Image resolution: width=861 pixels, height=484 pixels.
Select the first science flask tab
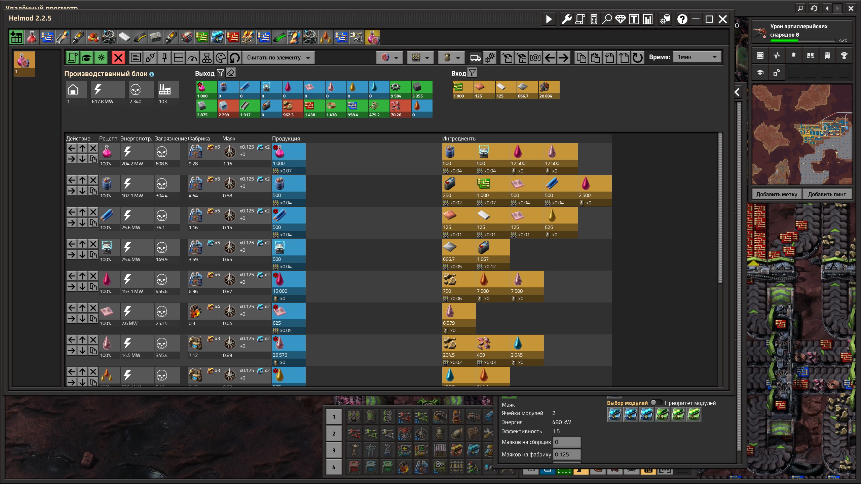[x=31, y=37]
